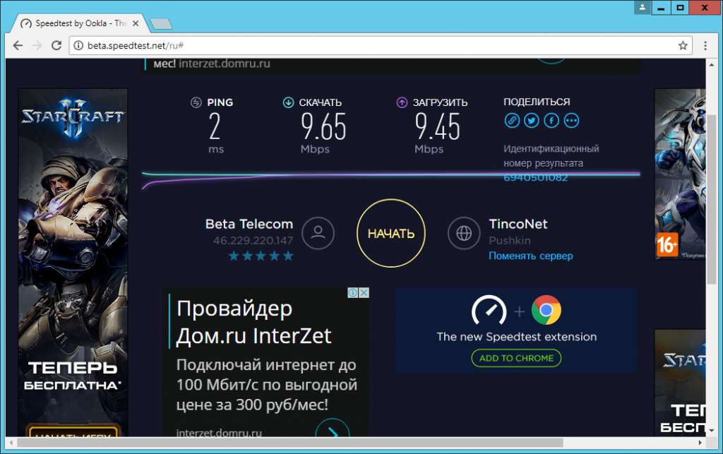Open interzet.domru.ru link at page top
Screen dimensions: 723x454
tap(225, 64)
